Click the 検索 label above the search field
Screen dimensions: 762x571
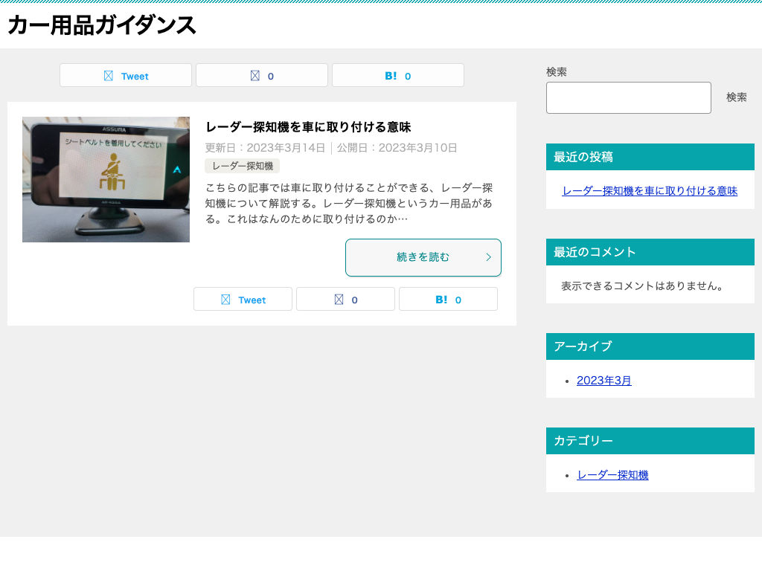coord(557,71)
